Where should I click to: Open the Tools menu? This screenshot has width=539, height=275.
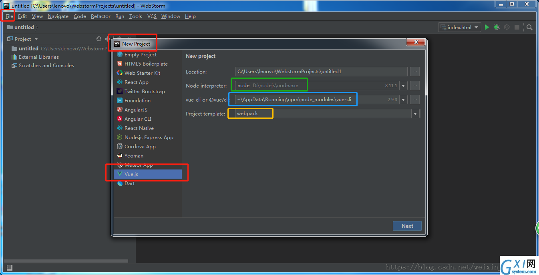point(136,16)
